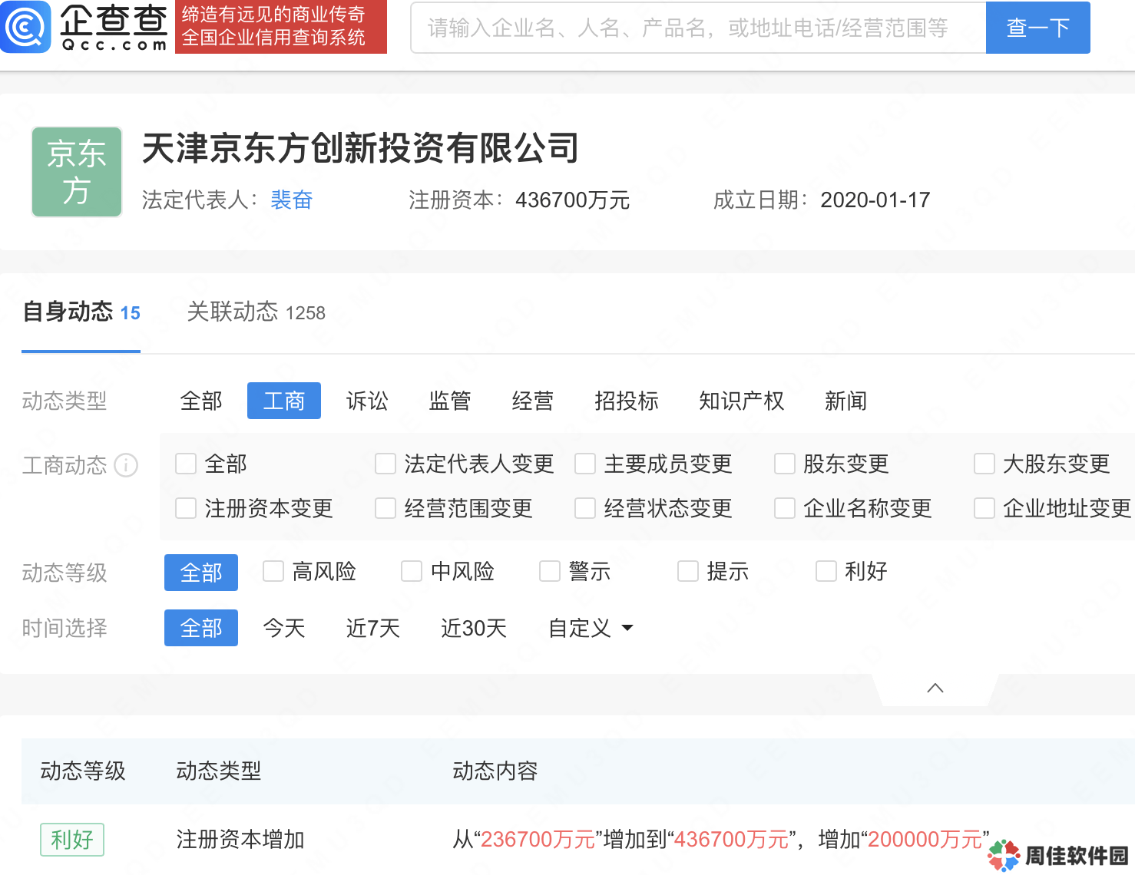Check the 注册资本变更 checkbox
This screenshot has height=875, width=1135.
coord(186,508)
